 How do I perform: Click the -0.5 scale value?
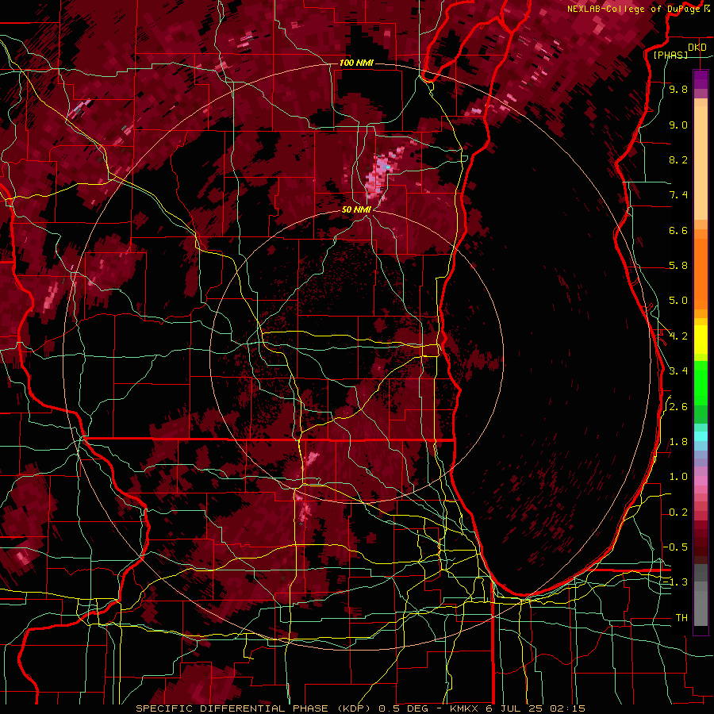coord(675,547)
